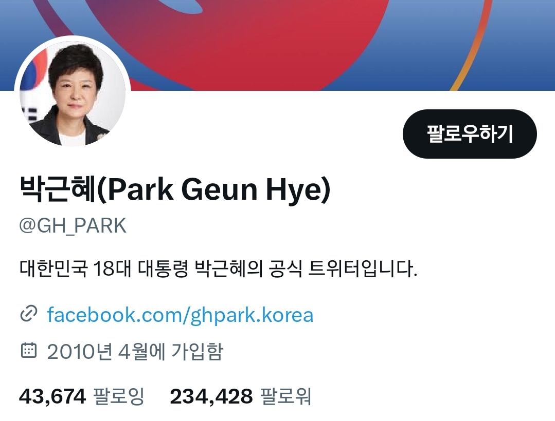555x421 pixels.
Task: Select the 2010년 4월에 가입함 join date text
Action: (x=135, y=351)
